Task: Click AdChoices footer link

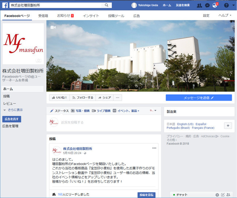Action: tap(210, 136)
